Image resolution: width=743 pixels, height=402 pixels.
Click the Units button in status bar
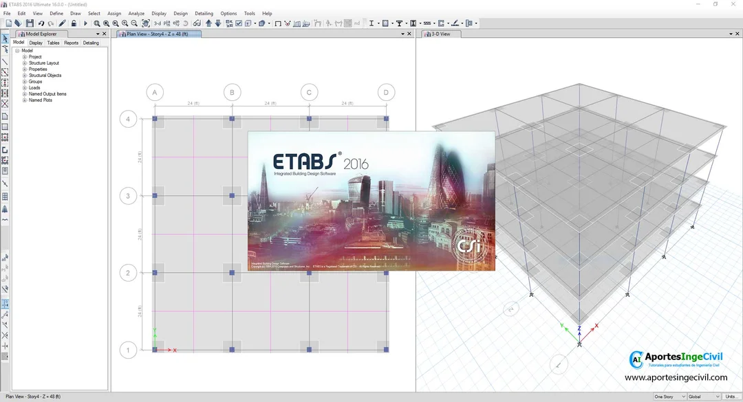point(731,397)
